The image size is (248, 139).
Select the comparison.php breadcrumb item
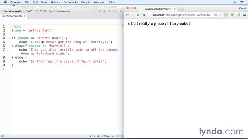(59, 11)
